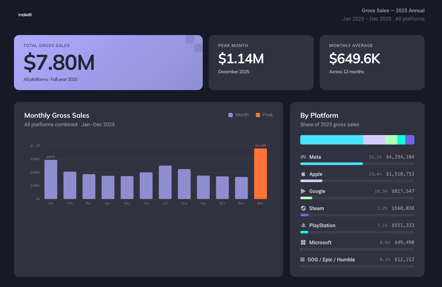Click the Google Play icon
The height and width of the screenshot is (287, 442).
(x=303, y=191)
